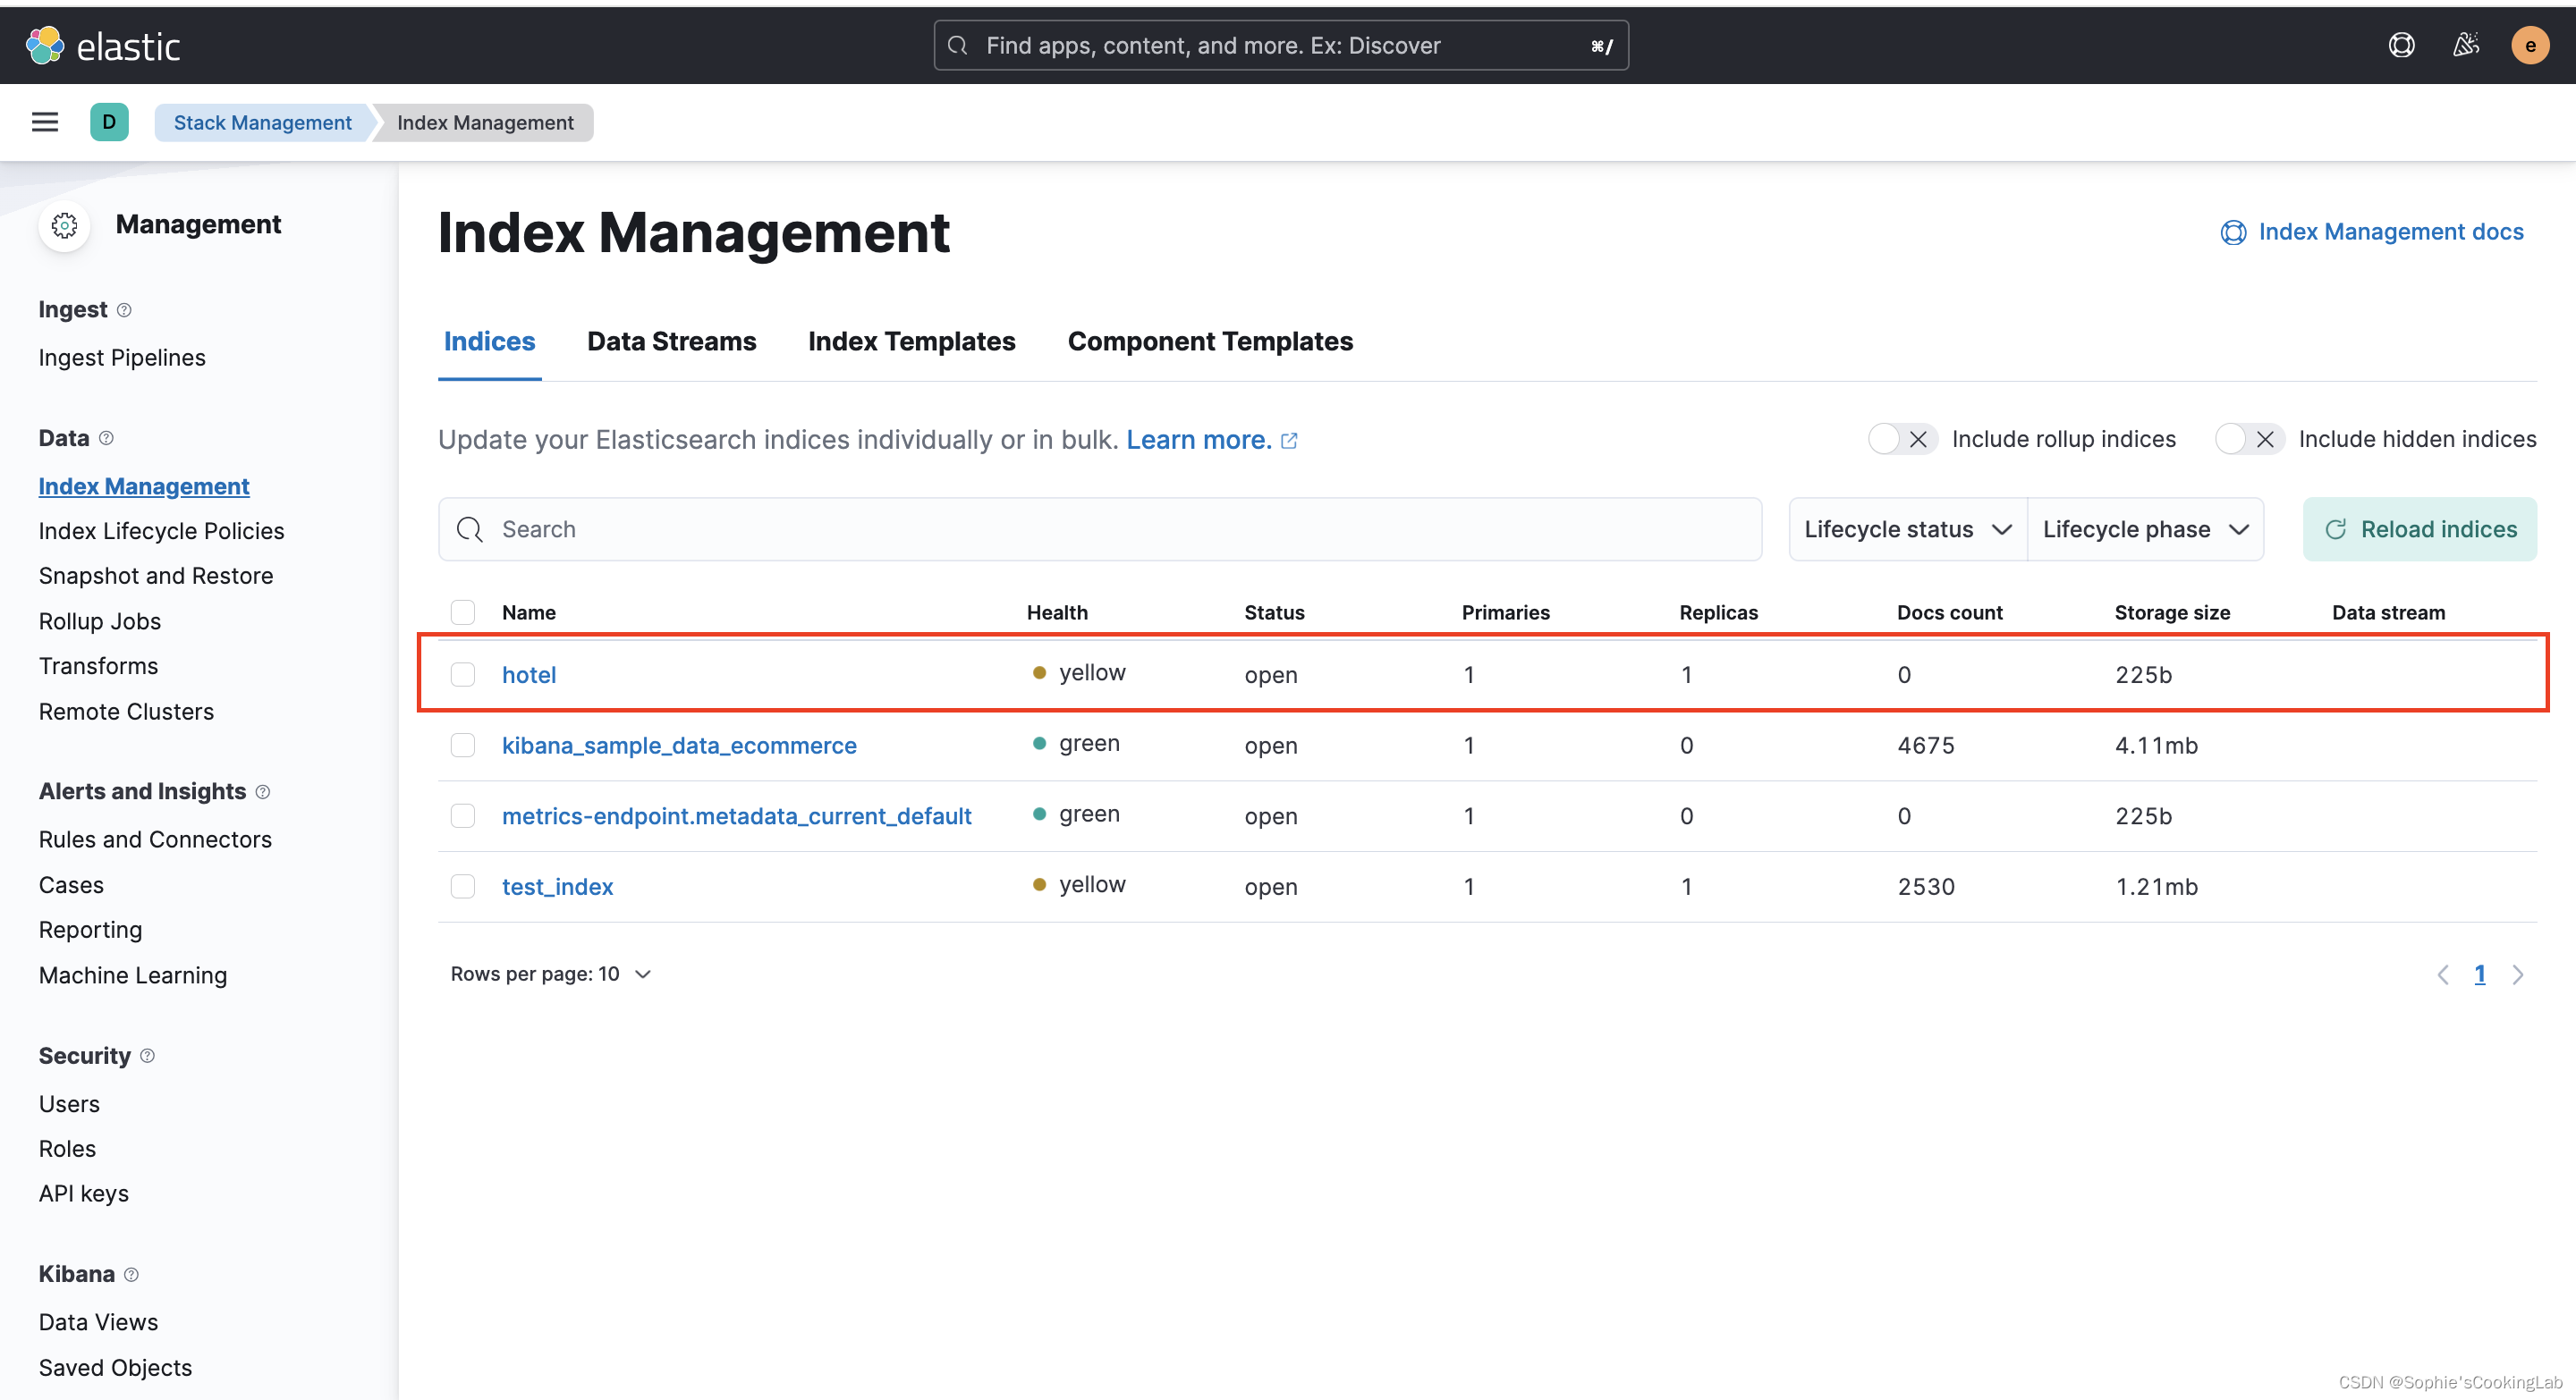Open Rows per page dropdown
This screenshot has height=1400, width=2576.
(x=551, y=974)
